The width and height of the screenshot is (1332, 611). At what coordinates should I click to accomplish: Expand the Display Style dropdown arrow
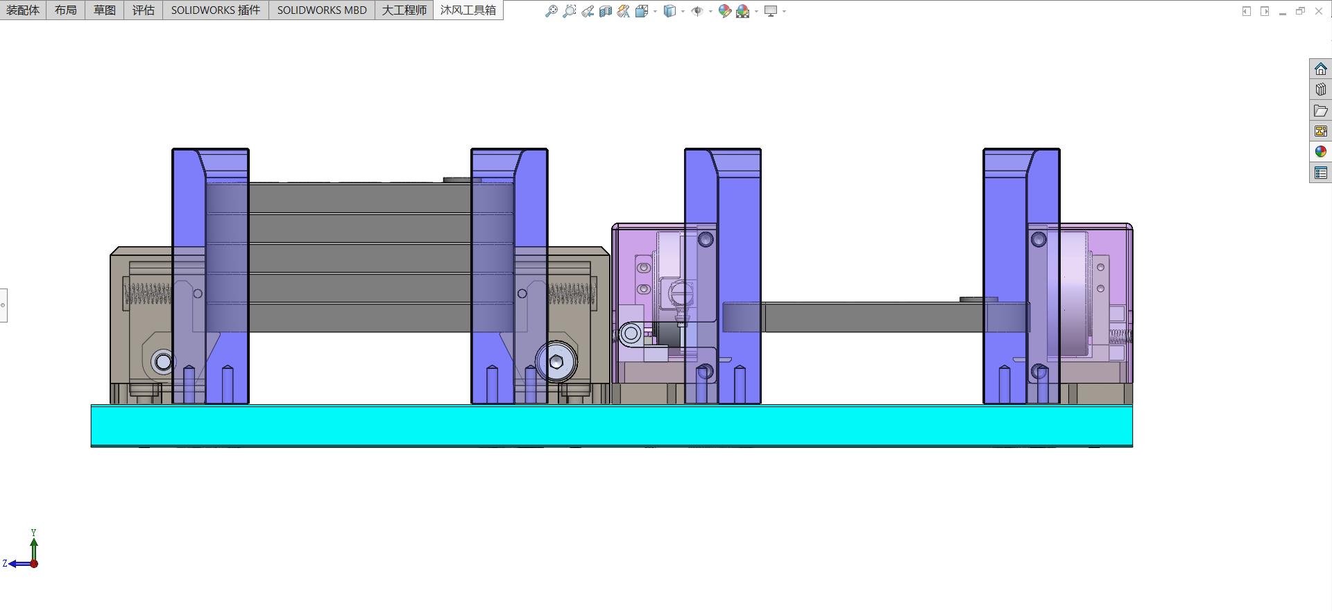tap(683, 11)
